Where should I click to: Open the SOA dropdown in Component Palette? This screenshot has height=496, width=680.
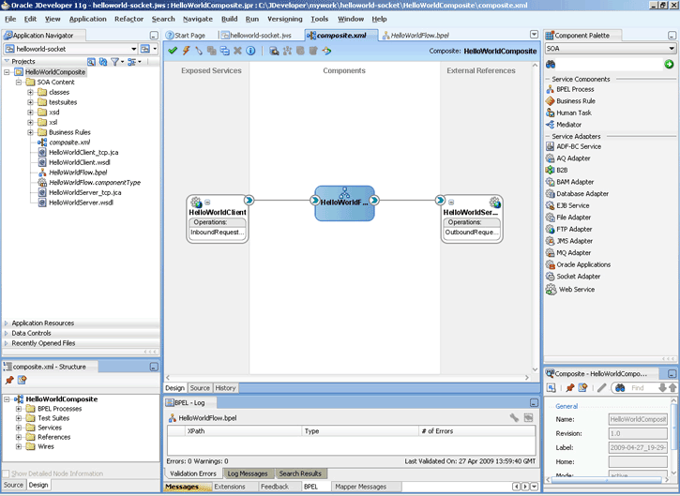coord(672,49)
